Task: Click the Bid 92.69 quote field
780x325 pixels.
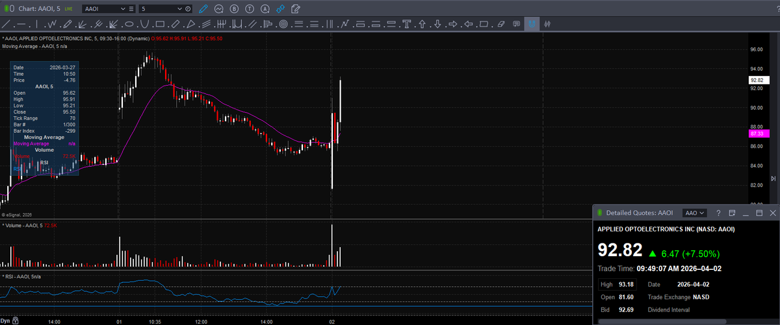Action: click(x=617, y=310)
